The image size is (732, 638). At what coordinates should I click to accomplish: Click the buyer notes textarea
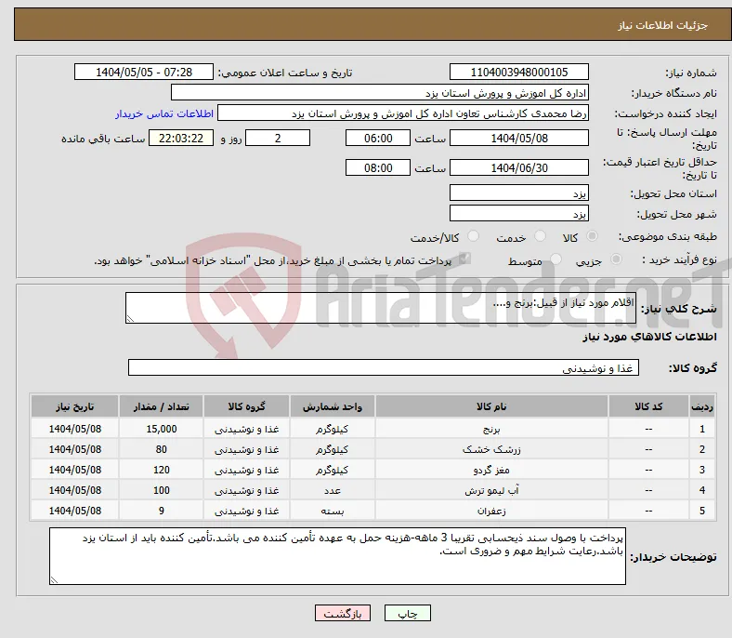[x=337, y=556]
